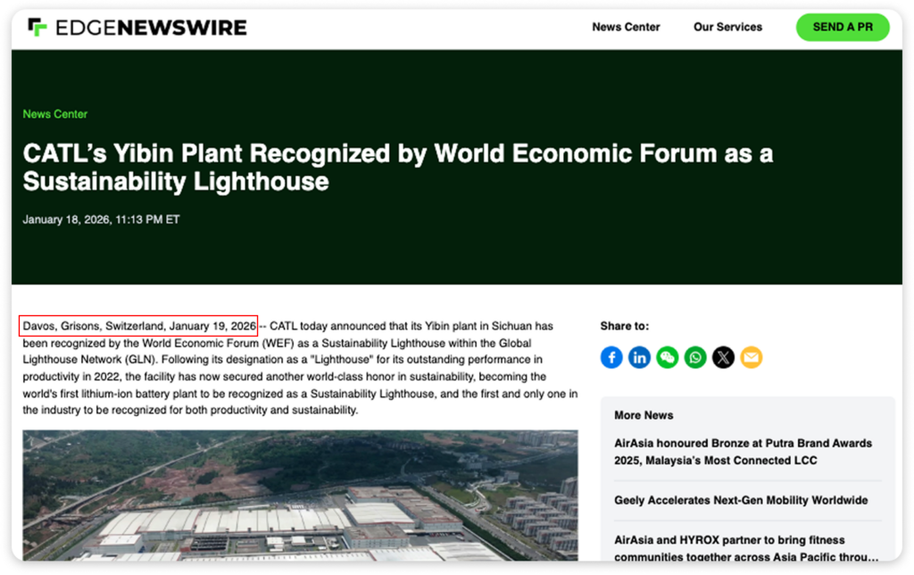The image size is (914, 575).
Task: Share via WeChat
Action: click(668, 357)
